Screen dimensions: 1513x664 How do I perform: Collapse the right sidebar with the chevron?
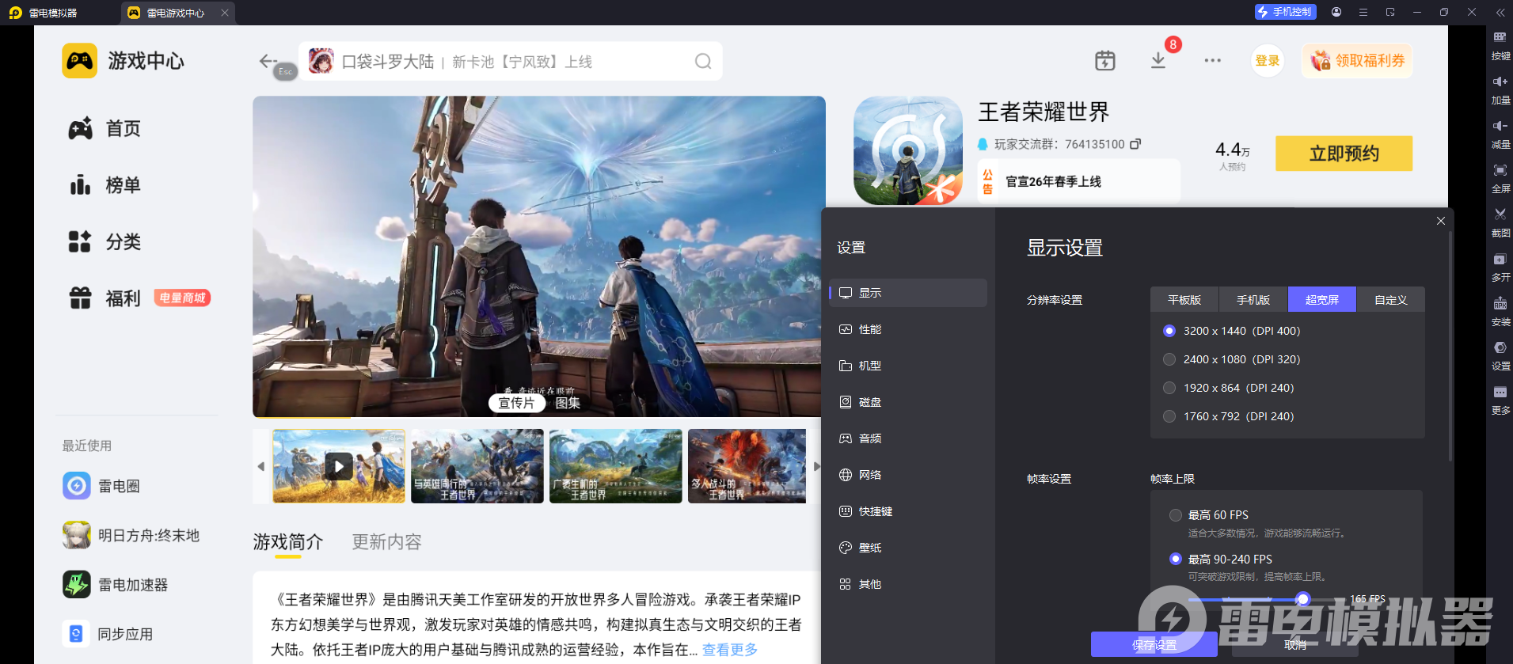click(x=1500, y=12)
